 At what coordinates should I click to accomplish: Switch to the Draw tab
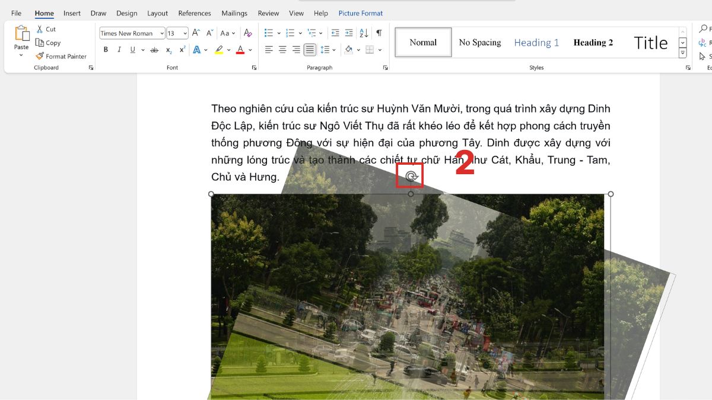click(98, 13)
